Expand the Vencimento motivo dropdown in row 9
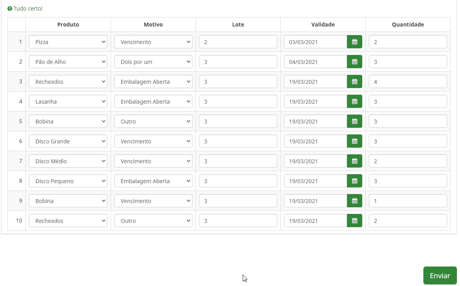460x286 pixels. tap(153, 201)
